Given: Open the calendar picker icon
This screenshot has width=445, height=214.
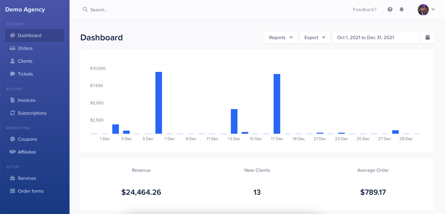Looking at the screenshot, I should [427, 37].
